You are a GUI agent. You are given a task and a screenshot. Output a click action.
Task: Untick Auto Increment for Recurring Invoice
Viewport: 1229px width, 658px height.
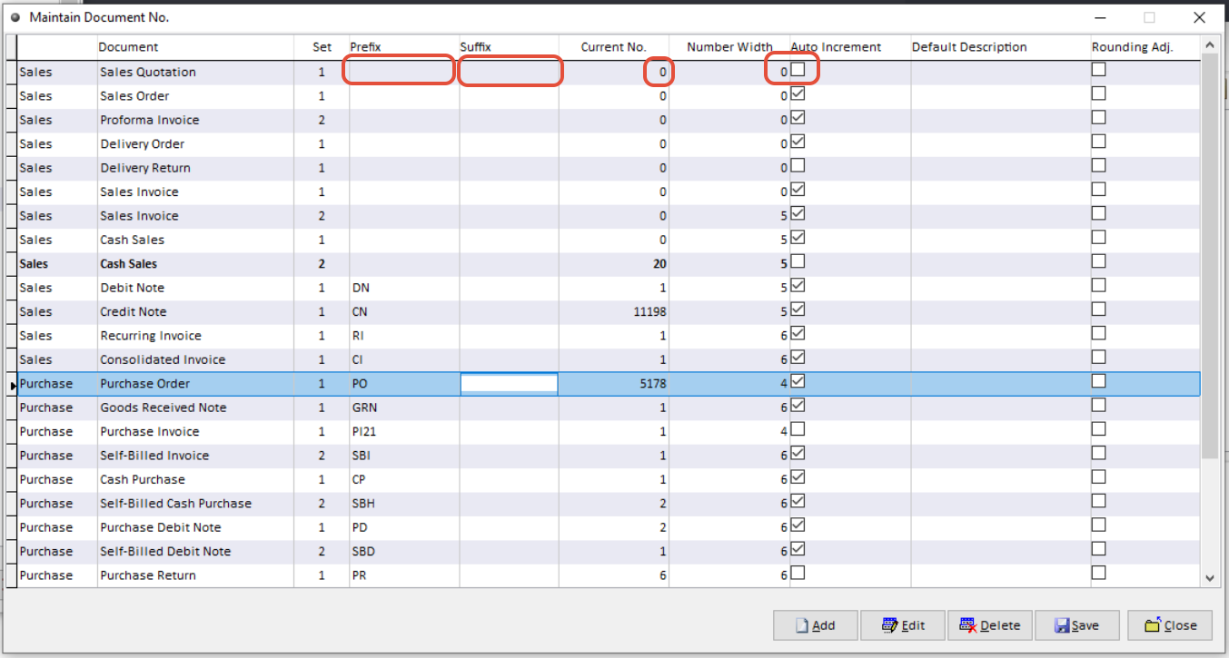798,333
